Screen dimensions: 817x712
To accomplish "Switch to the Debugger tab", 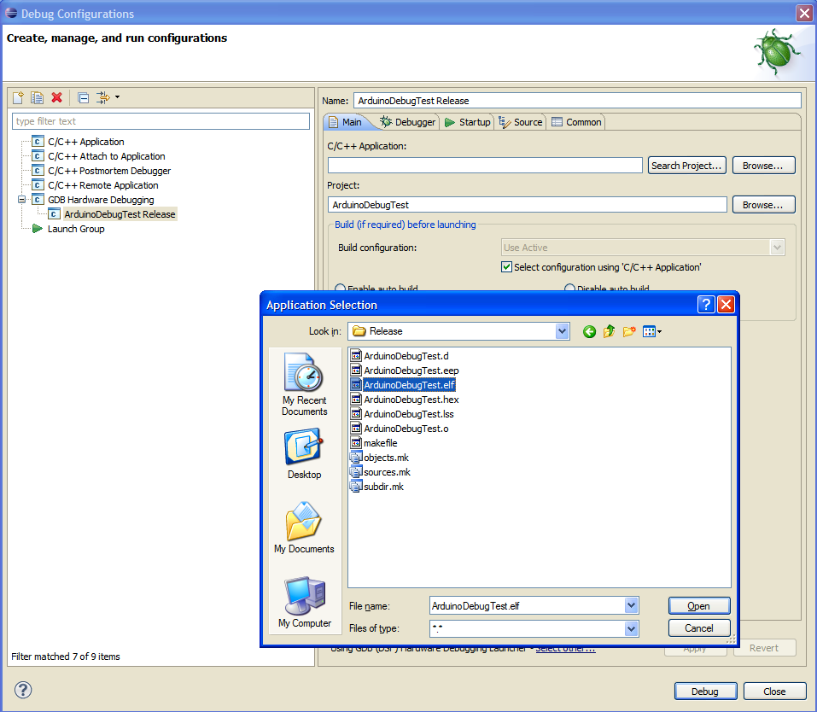I will point(407,122).
